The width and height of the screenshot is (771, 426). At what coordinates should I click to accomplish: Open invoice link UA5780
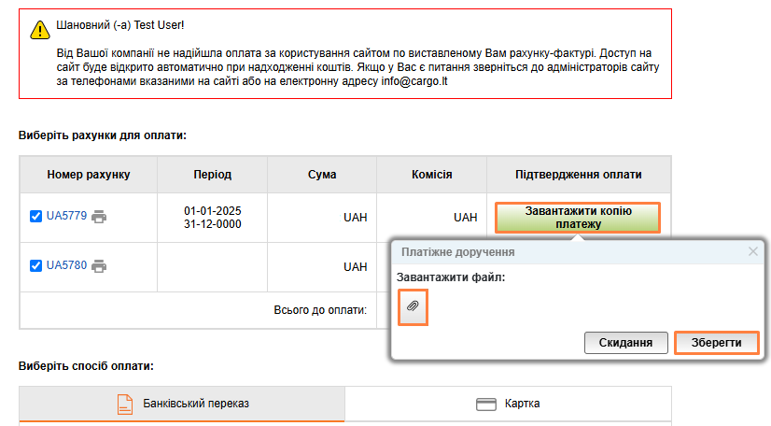click(66, 265)
